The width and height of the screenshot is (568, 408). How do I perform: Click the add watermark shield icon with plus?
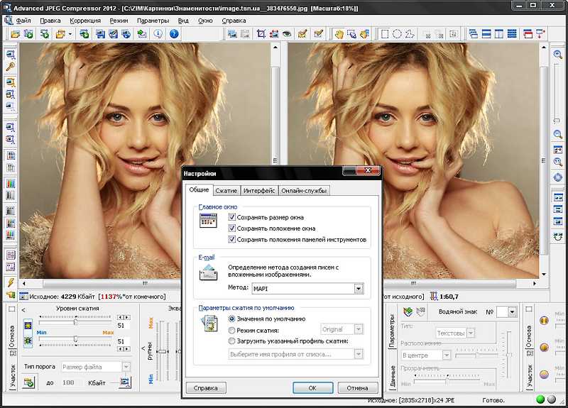(x=408, y=311)
